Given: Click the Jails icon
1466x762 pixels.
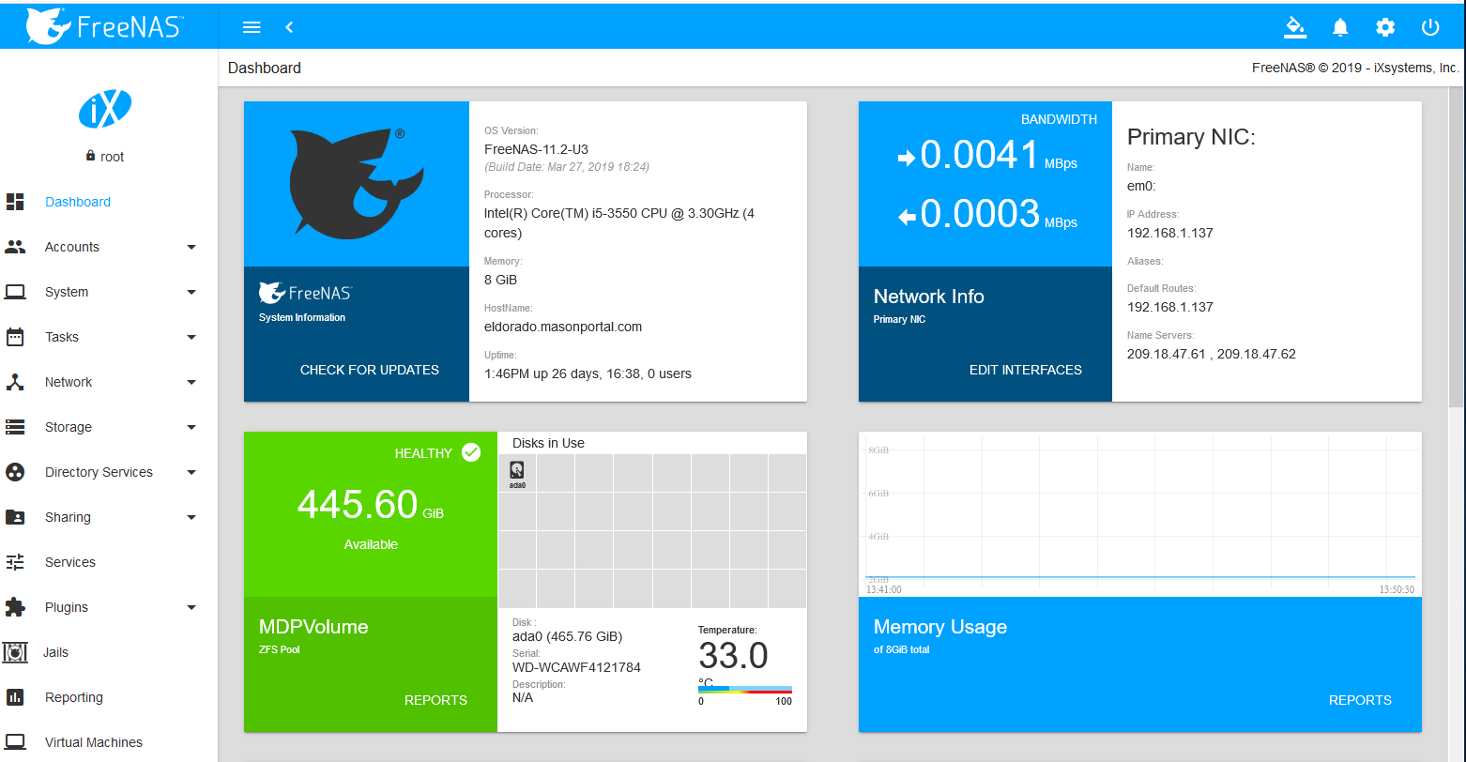Looking at the screenshot, I should coord(15,652).
